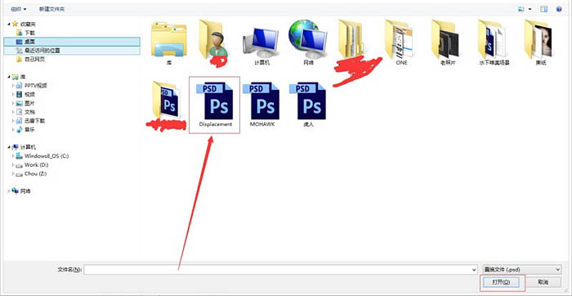Open the file type filter dropdown (.psd)
Image resolution: width=572 pixels, height=296 pixels.
pyautogui.click(x=521, y=270)
